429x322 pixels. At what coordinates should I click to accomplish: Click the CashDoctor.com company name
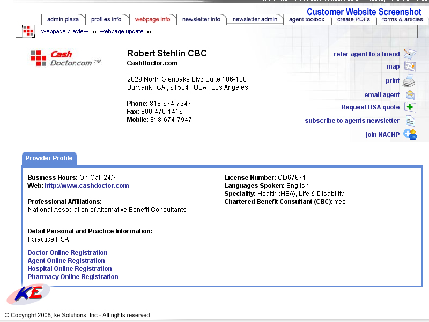(x=152, y=63)
